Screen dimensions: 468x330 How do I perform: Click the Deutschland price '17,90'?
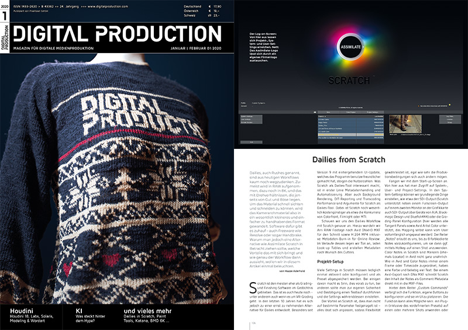[217, 6]
